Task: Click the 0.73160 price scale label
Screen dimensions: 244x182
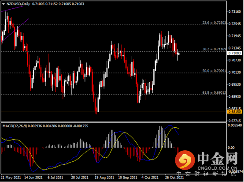Action: [x=234, y=12]
